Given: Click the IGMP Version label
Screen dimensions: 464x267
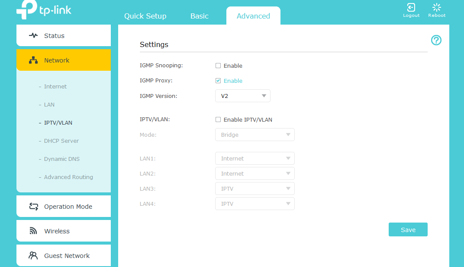Looking at the screenshot, I should coord(158,96).
